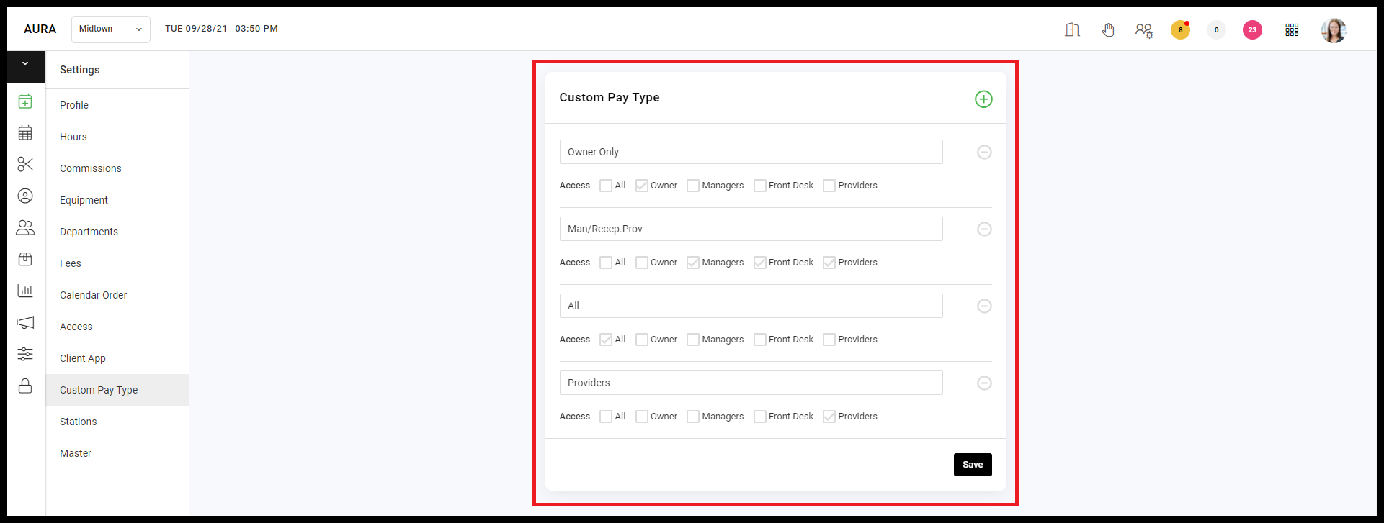Open the pink 23 notifications badge
1384x523 pixels.
(x=1252, y=29)
